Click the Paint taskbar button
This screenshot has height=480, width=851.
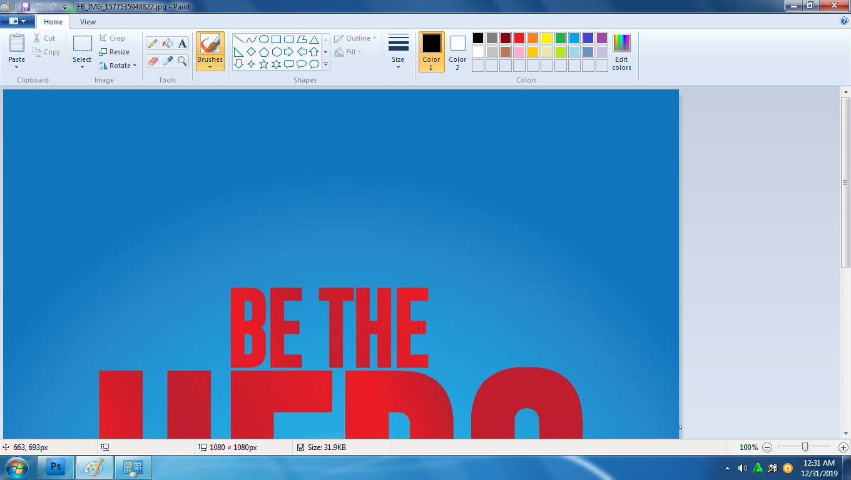coord(94,467)
